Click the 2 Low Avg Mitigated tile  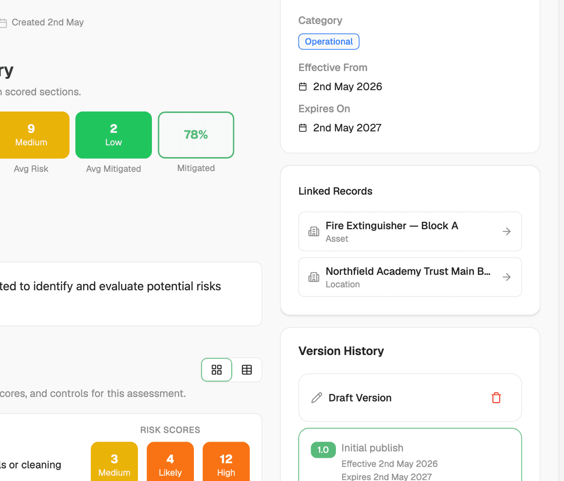click(x=114, y=135)
